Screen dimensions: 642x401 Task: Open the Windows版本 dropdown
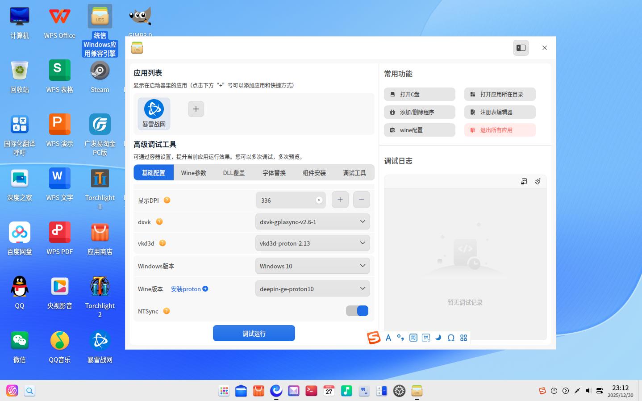coord(313,266)
